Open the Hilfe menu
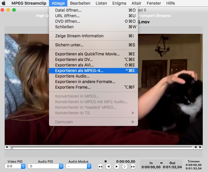Image resolution: width=208 pixels, height=172 pixels. click(170, 3)
